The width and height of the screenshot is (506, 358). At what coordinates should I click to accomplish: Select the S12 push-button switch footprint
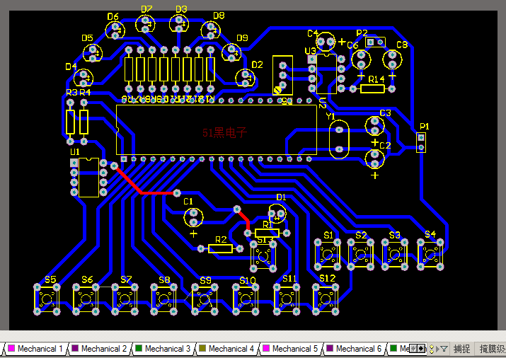point(326,299)
